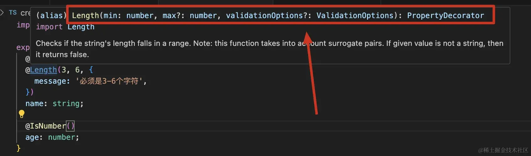This screenshot has width=531, height=156.
Task: Click the '必须是3-6个字符' string literal
Action: pos(109,81)
